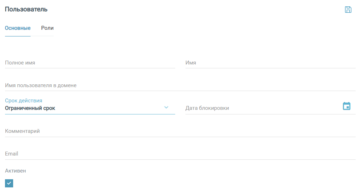Open the roles section of user form
The height and width of the screenshot is (192, 361).
pyautogui.click(x=47, y=28)
